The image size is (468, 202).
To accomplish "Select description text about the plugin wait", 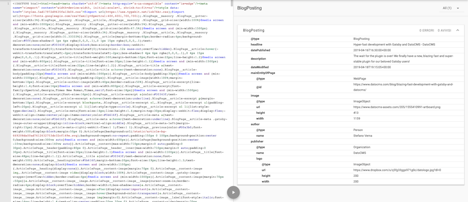I will tap(404, 59).
